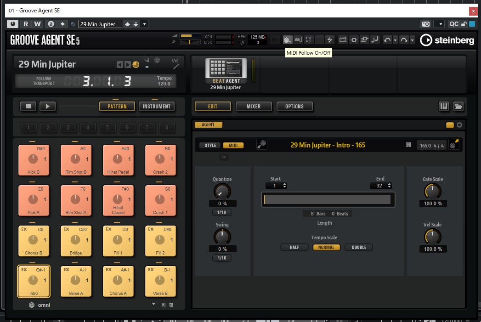Viewport: 481px width, 322px height.
Task: Load previous preset in the top bar
Action: [x=127, y=24]
